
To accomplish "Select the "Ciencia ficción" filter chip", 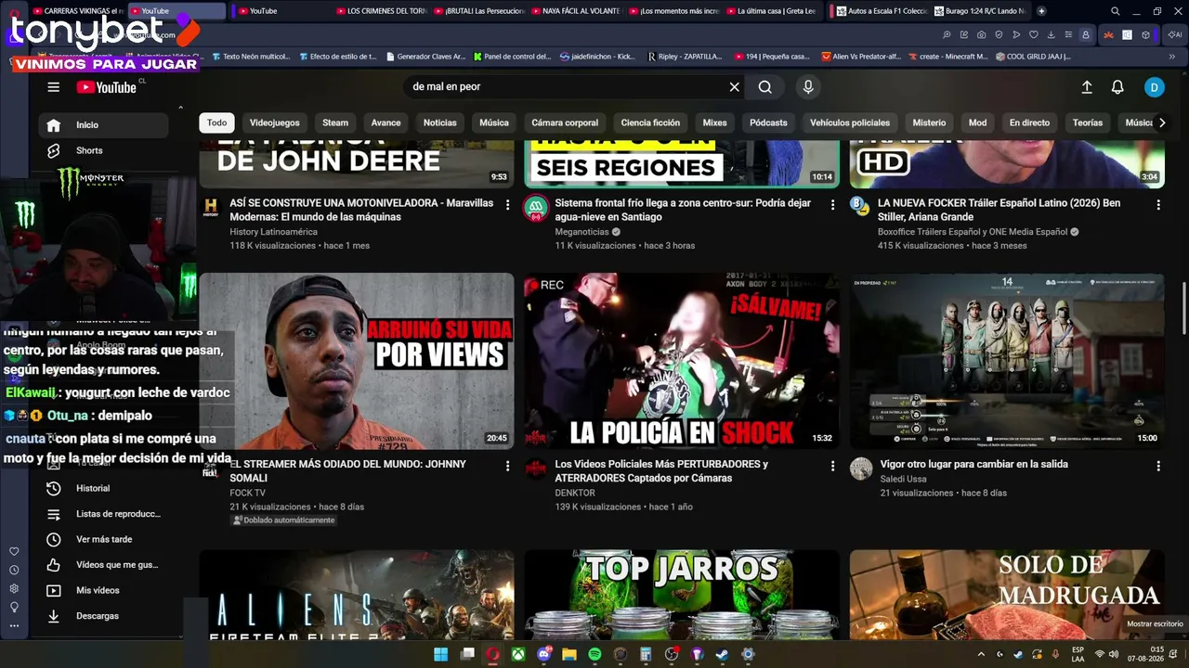I will 650,122.
